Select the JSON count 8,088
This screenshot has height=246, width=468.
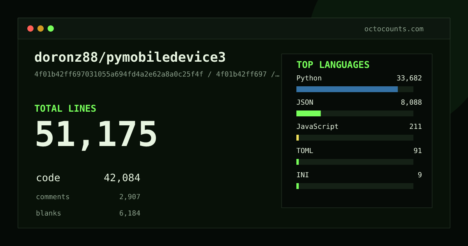pos(411,102)
